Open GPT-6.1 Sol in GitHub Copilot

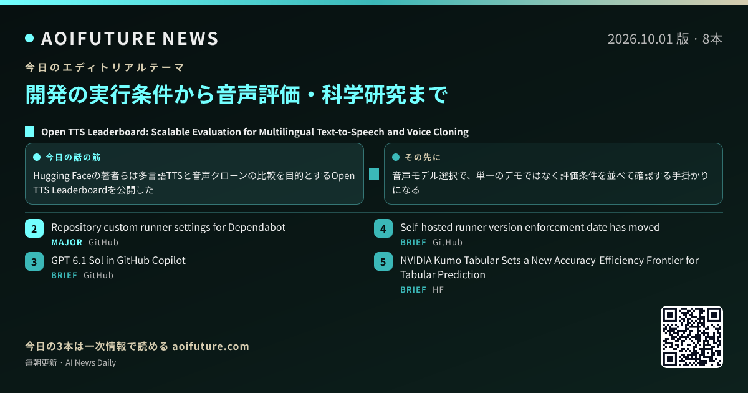click(118, 260)
